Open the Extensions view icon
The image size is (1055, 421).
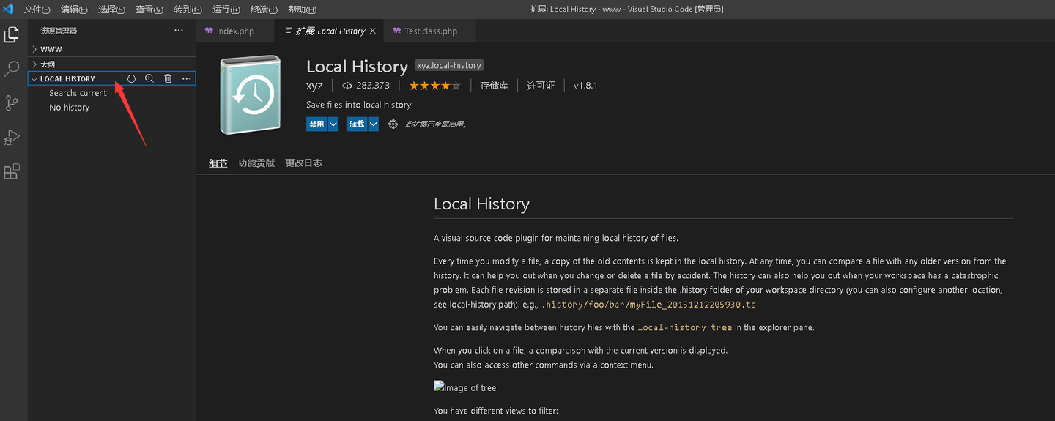pos(12,172)
